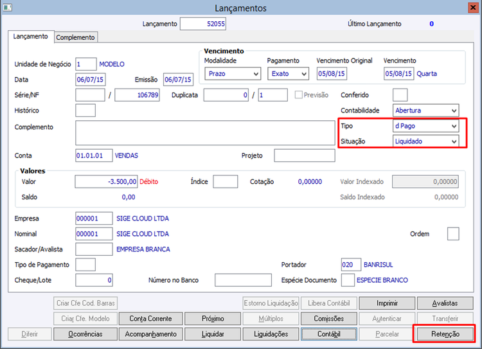This screenshot has width=482, height=349.
Task: Click the Conferido box
Action: (400, 95)
